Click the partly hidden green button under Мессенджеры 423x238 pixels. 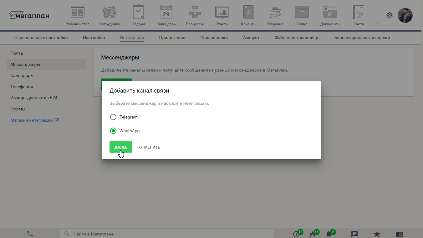[116, 80]
